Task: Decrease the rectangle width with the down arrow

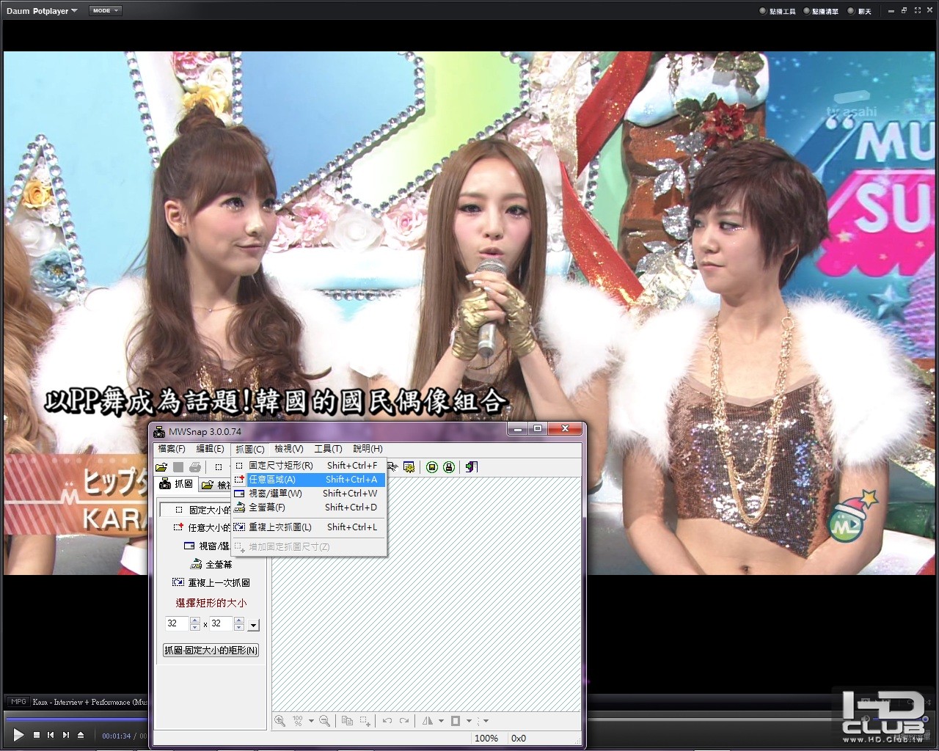Action: coord(194,628)
